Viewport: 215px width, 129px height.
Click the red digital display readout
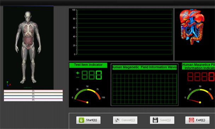pyautogui.click(x=201, y=76)
